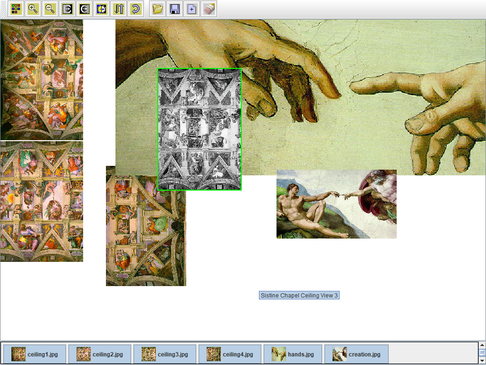Select the ceiling2.jpg tab
Viewport: 486px width, 365px height.
click(x=100, y=354)
